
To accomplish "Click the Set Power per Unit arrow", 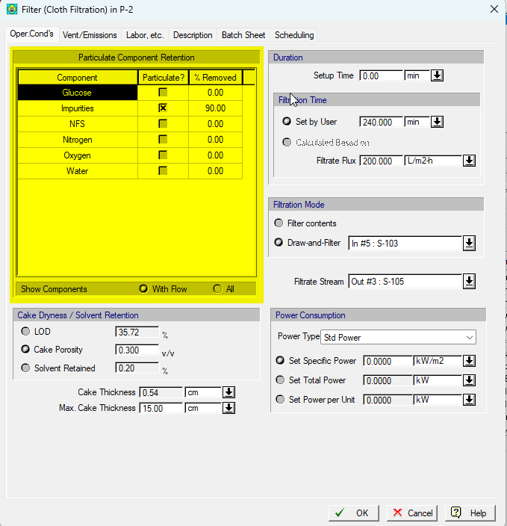I will 469,400.
